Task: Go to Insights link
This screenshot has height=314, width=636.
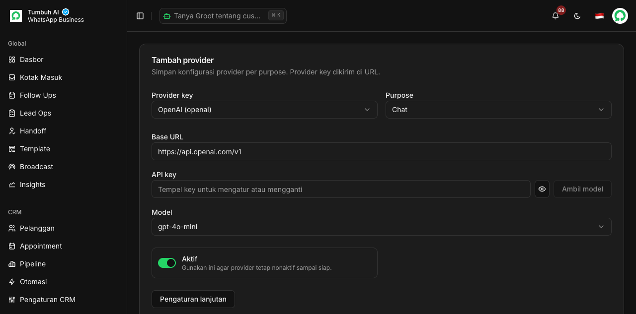Action: (x=64, y=185)
